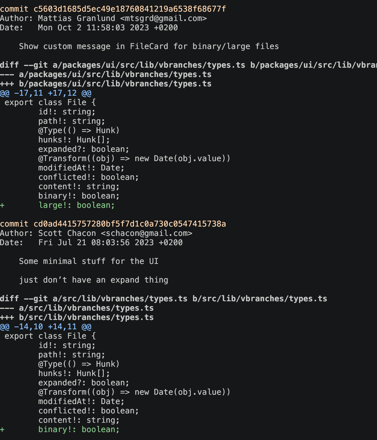The height and width of the screenshot is (440, 377).
Task: Click the +++ b/packages/ui types.ts line
Action: pyautogui.click(x=106, y=84)
